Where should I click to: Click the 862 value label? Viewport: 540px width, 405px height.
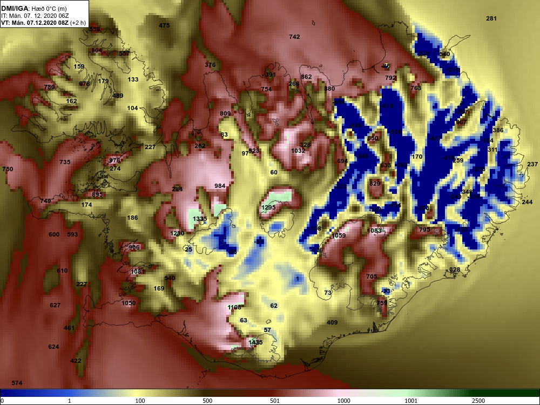[306, 77]
